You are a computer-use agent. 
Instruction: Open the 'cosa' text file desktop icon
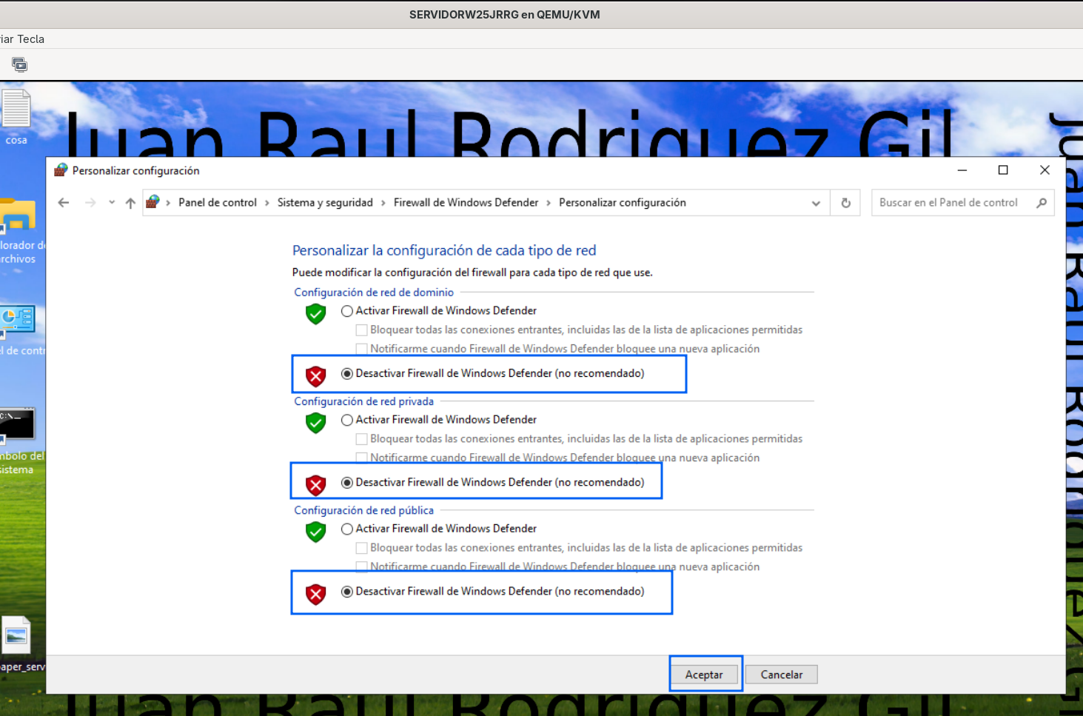(x=16, y=116)
